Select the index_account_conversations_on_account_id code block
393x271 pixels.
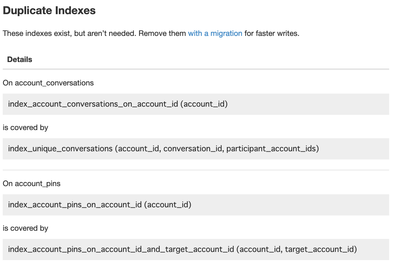pyautogui.click(x=196, y=104)
